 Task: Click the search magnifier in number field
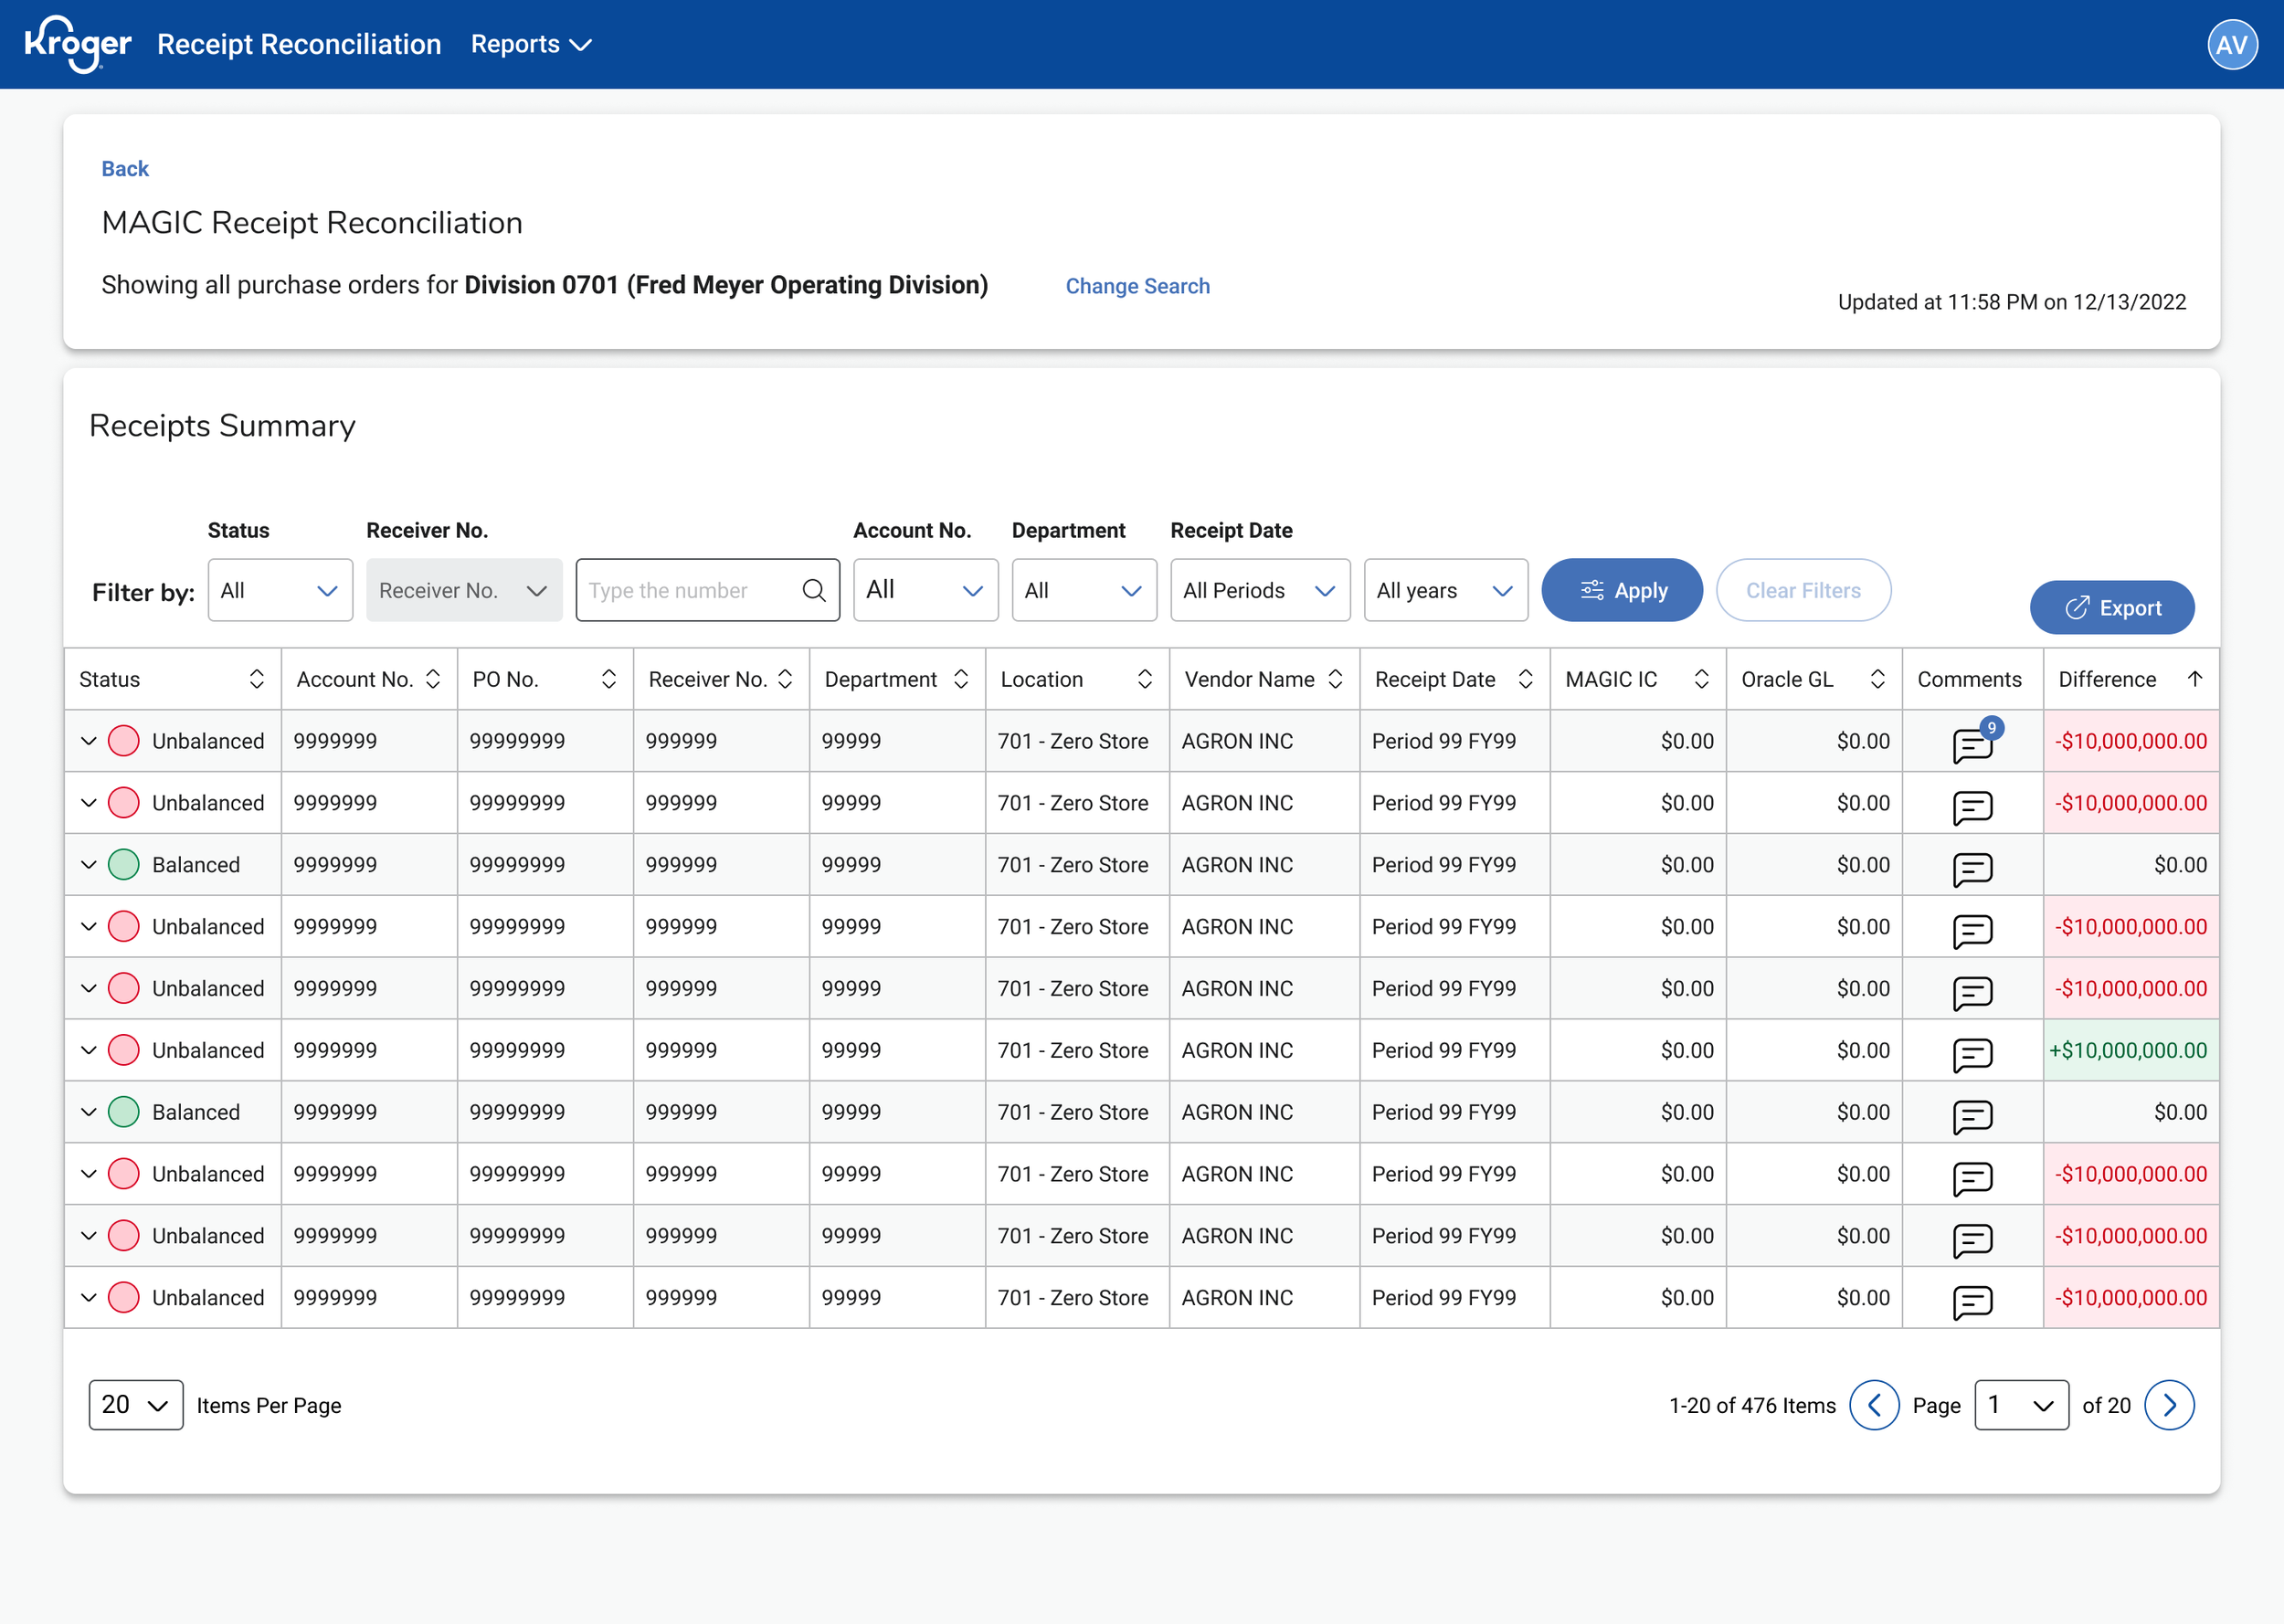point(814,590)
